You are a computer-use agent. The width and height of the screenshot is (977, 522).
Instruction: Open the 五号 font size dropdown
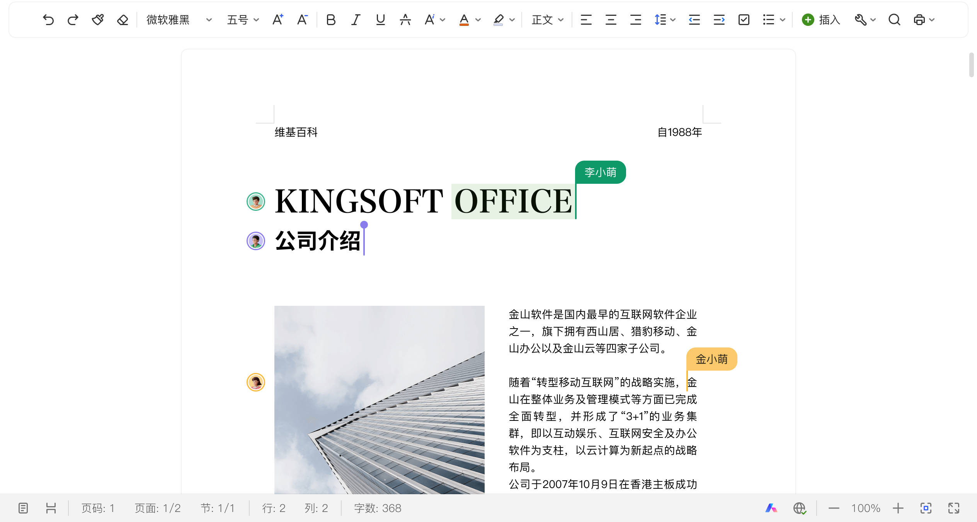pos(243,20)
